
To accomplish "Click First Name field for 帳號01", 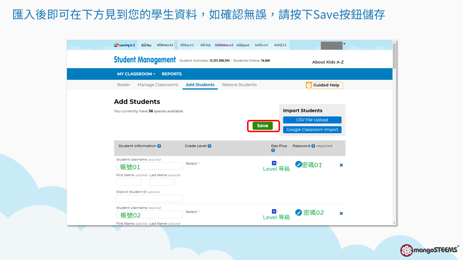I will [129, 182].
